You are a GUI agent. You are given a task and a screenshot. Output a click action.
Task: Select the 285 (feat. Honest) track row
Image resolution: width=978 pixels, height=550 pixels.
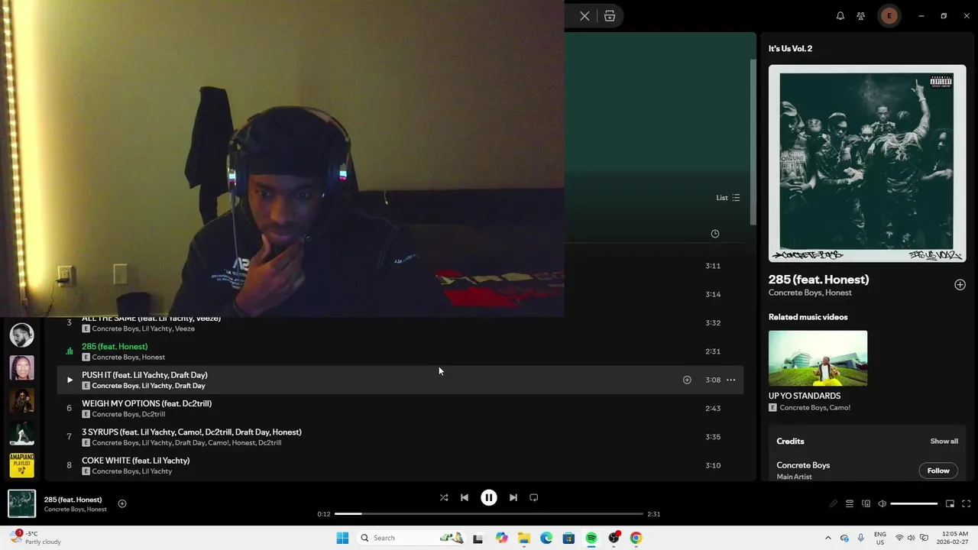coord(400,351)
